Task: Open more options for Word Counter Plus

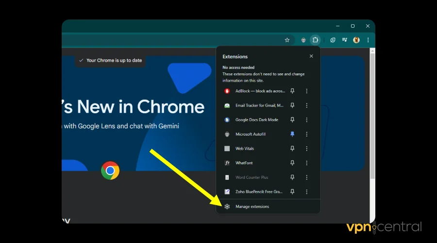Action: [306, 177]
